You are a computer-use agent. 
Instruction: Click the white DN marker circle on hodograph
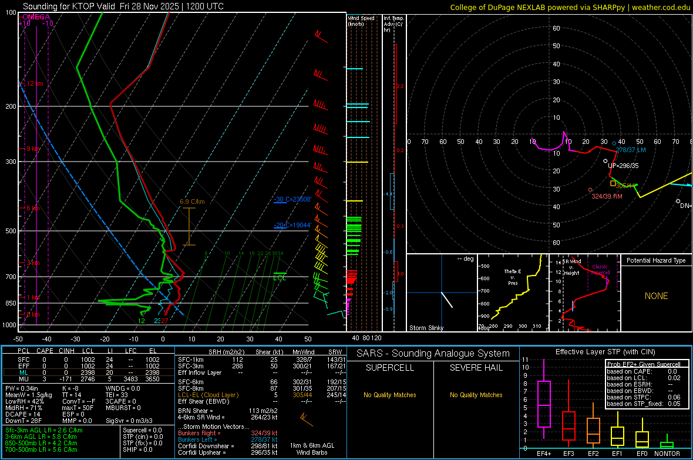pos(678,202)
